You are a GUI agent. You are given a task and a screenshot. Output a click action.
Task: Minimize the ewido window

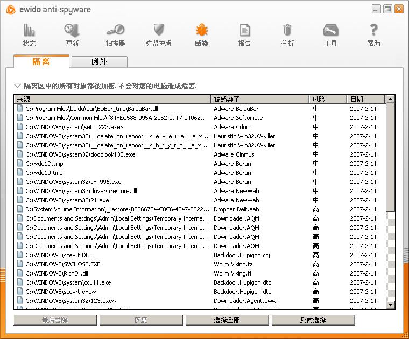tap(376, 9)
